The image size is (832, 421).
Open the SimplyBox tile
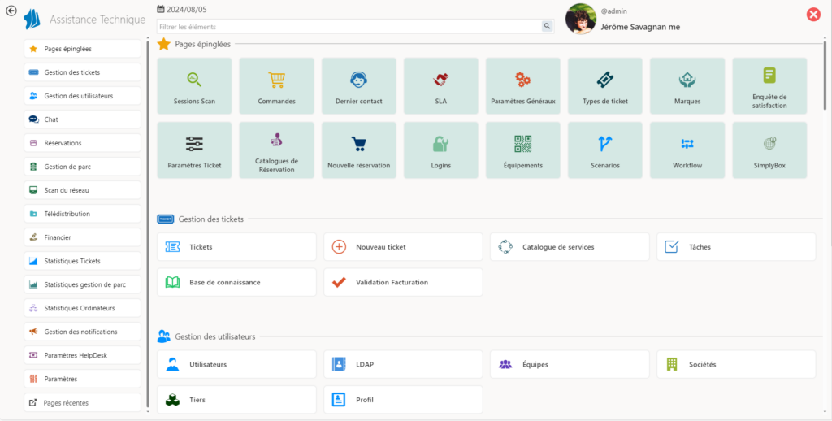(769, 150)
